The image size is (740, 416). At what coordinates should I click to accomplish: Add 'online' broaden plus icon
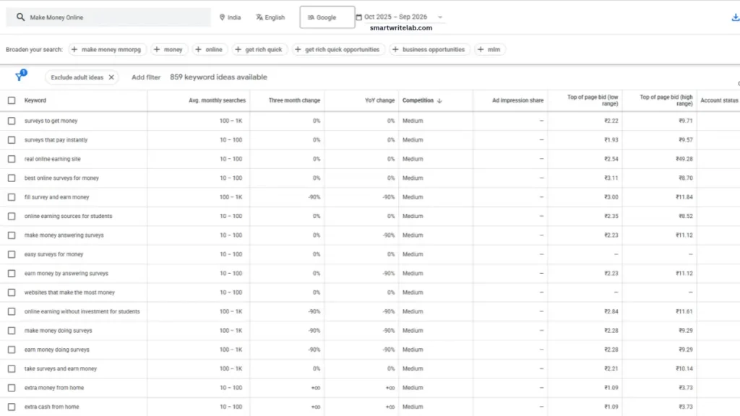[198, 50]
